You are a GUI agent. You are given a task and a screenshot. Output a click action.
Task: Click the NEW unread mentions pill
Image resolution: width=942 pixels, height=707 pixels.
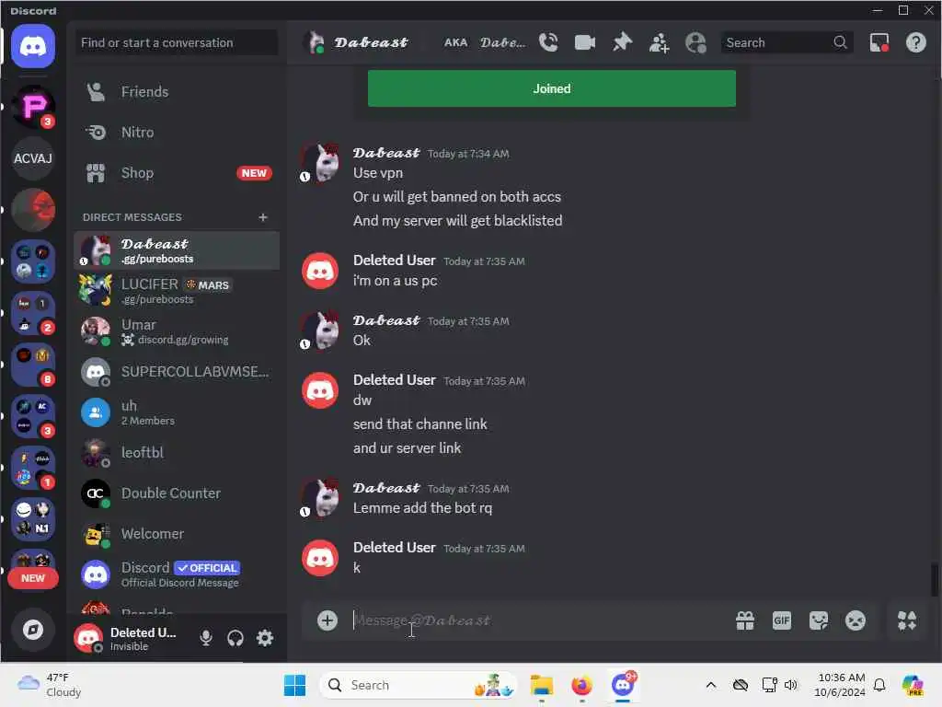33,578
